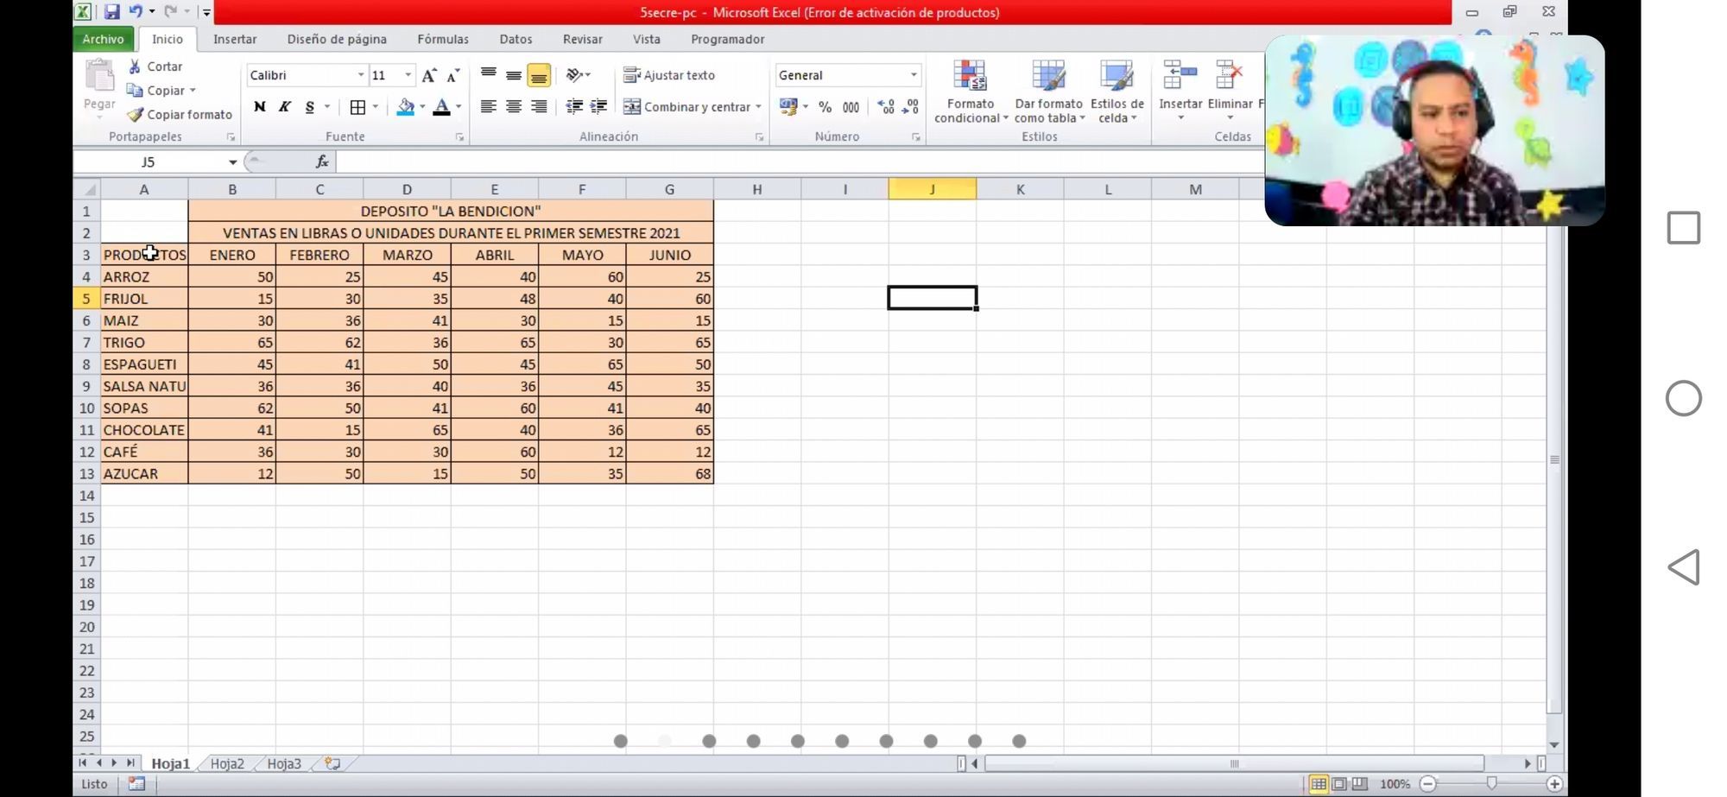The width and height of the screenshot is (1727, 797).
Task: Apply italic formatting with the K icon
Action: (284, 106)
